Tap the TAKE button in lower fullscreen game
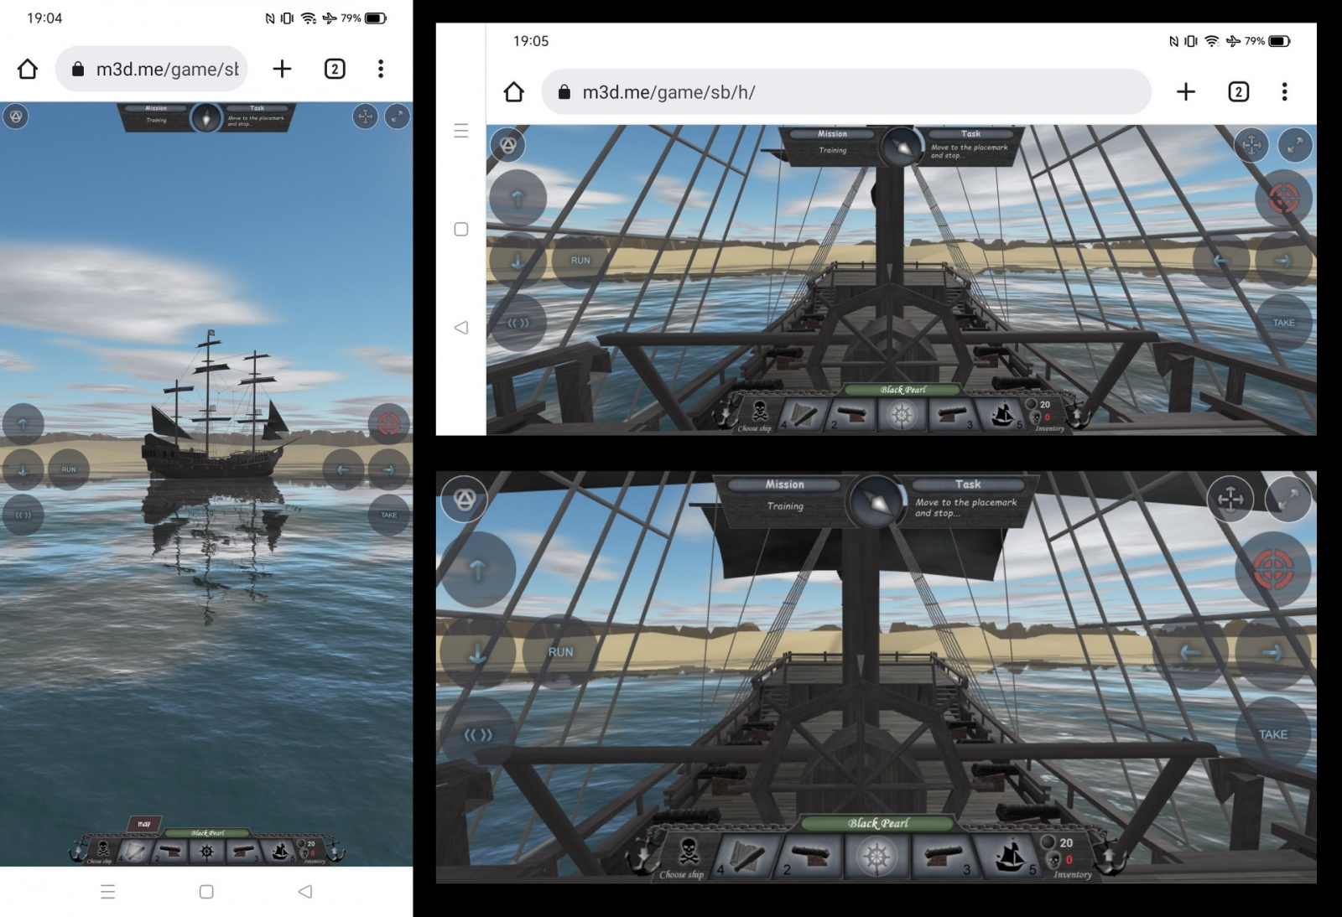Viewport: 1342px width, 917px height. [1272, 735]
